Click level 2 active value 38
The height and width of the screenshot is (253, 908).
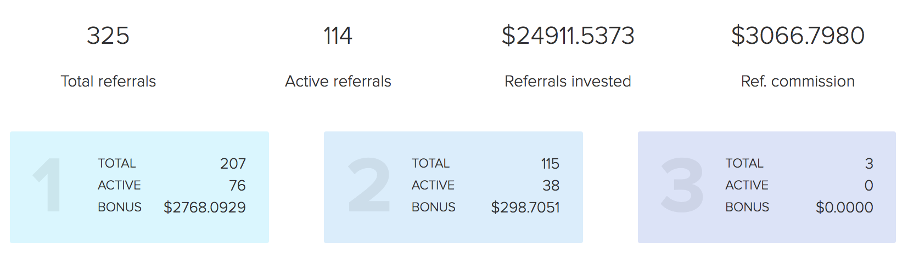click(551, 186)
